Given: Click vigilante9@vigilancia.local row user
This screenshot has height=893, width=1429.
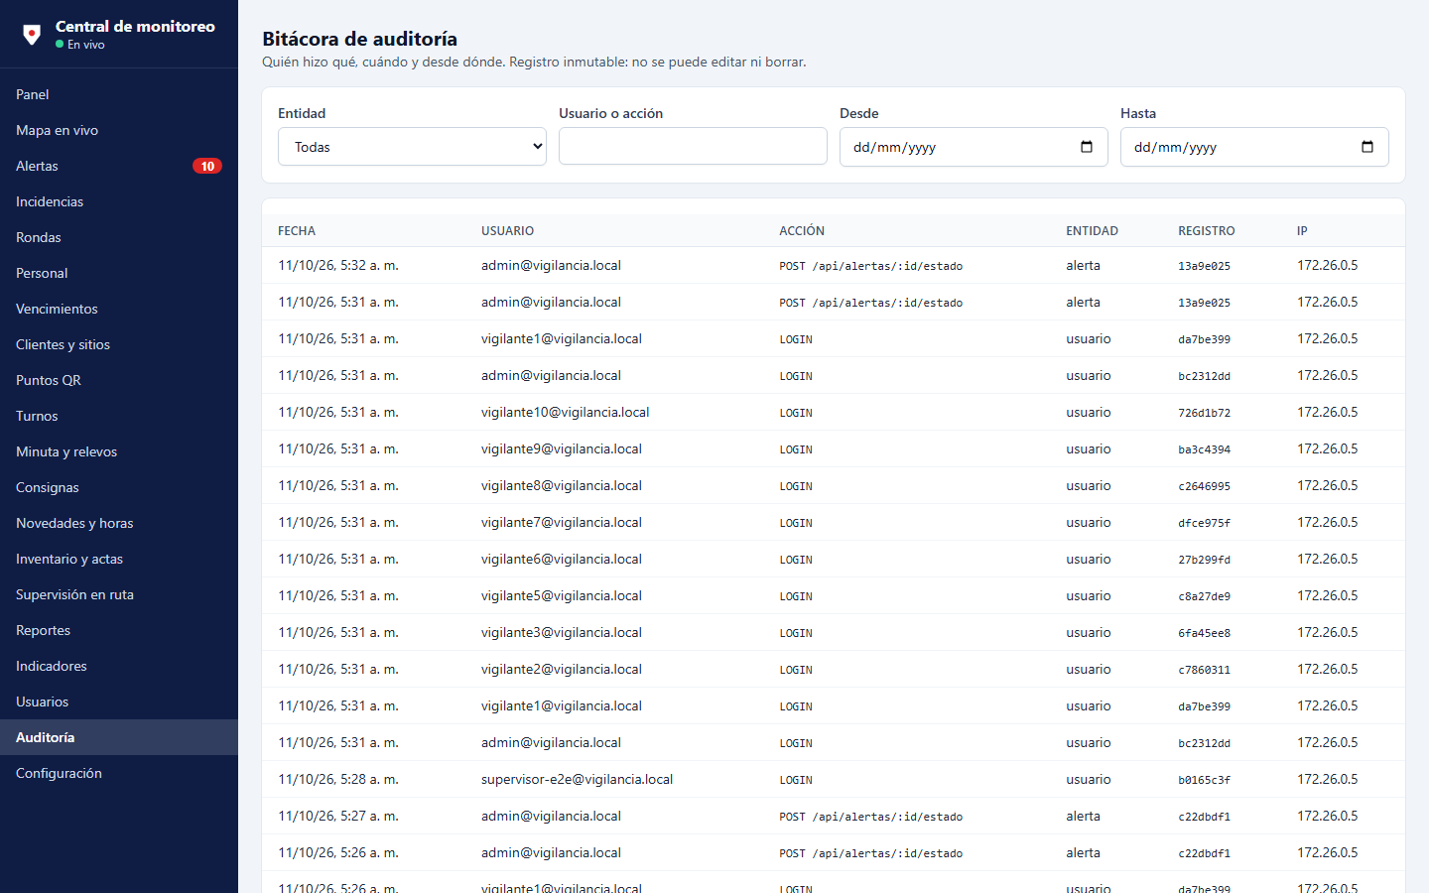Looking at the screenshot, I should tap(562, 448).
